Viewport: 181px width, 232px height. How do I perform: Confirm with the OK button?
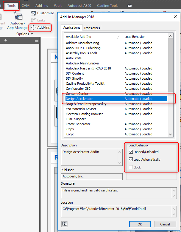[140, 224]
